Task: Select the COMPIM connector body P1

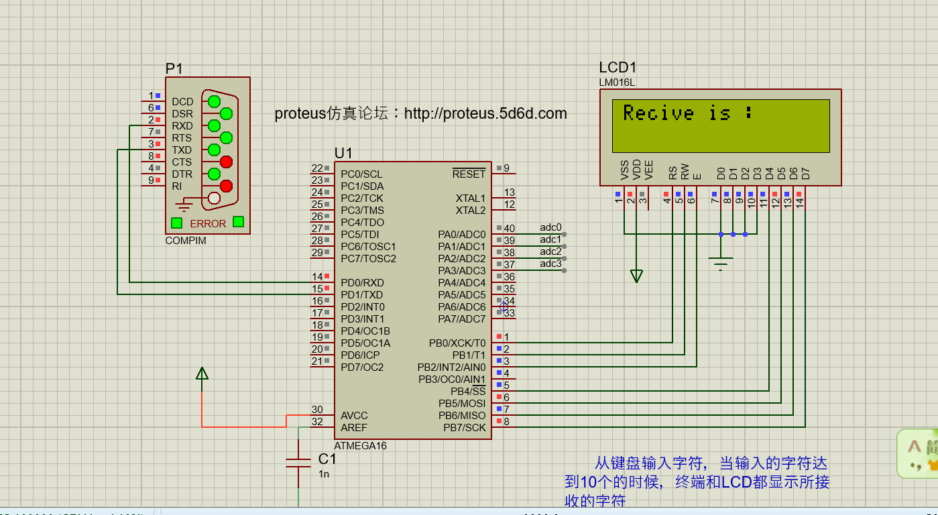Action: tap(208, 156)
